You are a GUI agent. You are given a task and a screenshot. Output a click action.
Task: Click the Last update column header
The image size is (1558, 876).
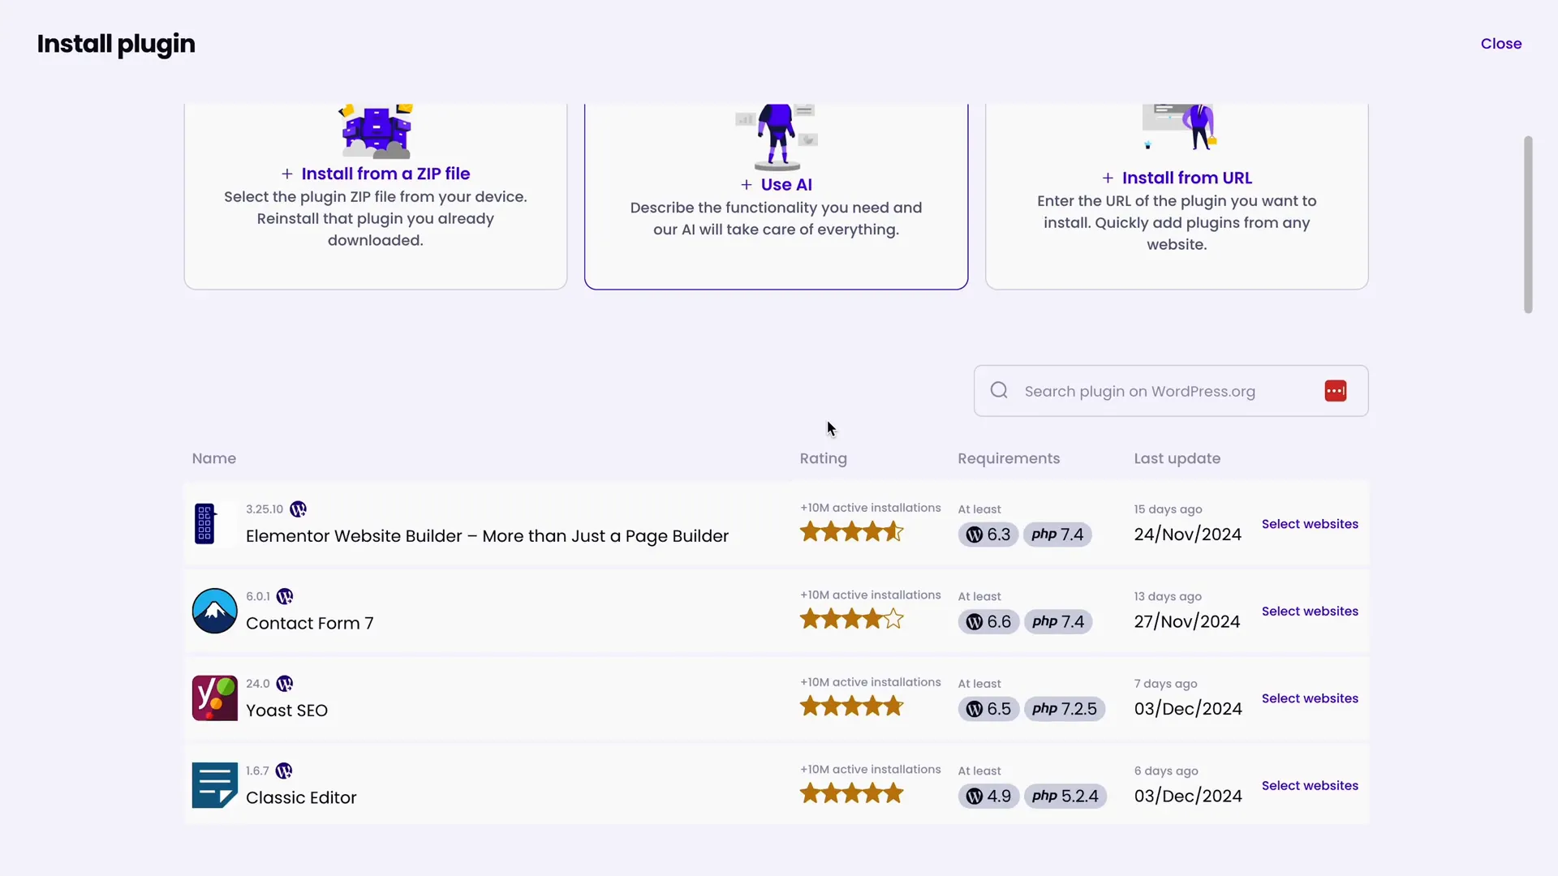click(1177, 458)
